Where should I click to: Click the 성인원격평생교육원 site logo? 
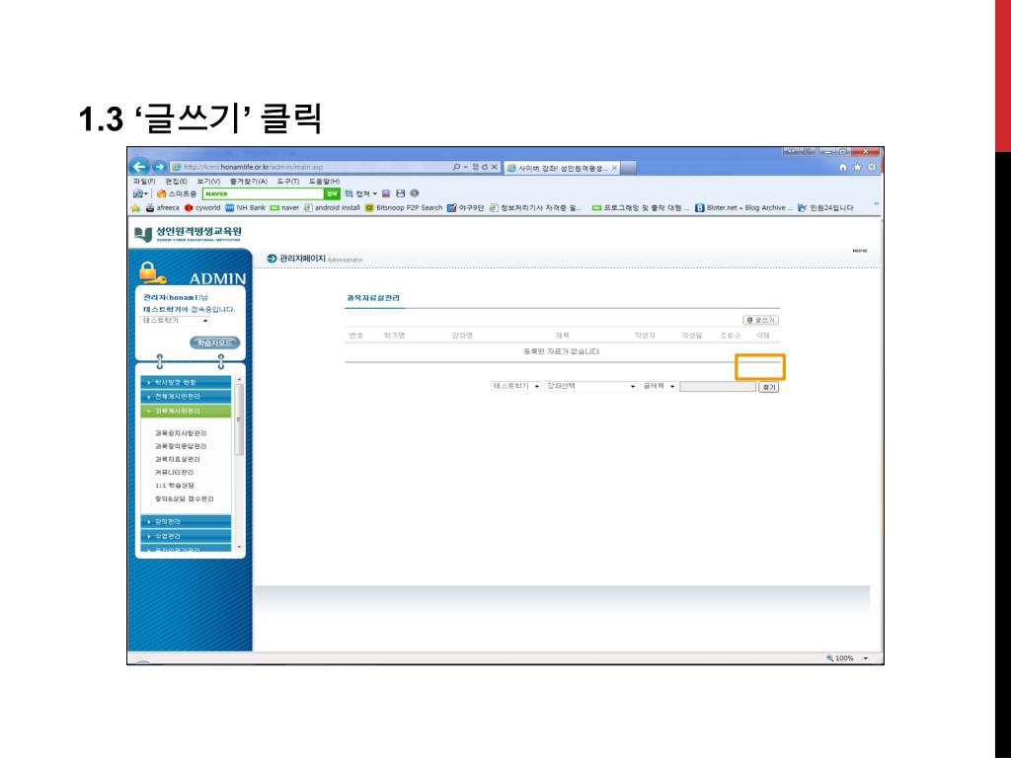(x=188, y=233)
